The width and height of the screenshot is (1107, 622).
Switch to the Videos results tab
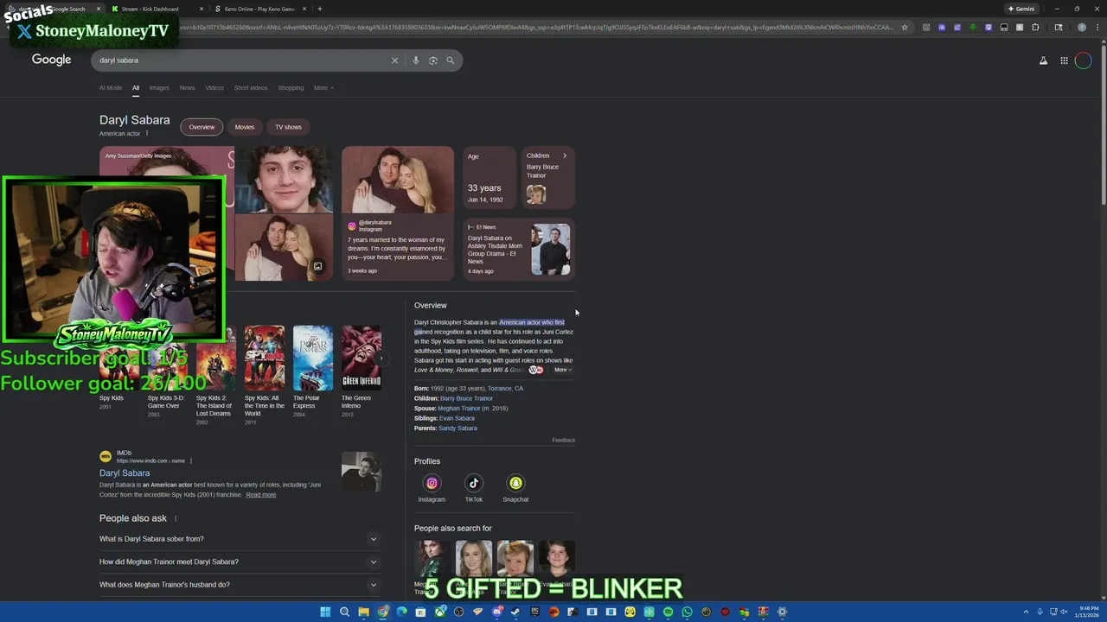click(x=214, y=87)
